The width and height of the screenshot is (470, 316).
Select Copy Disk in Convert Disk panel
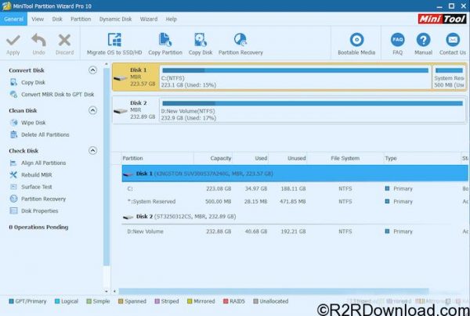click(x=33, y=82)
